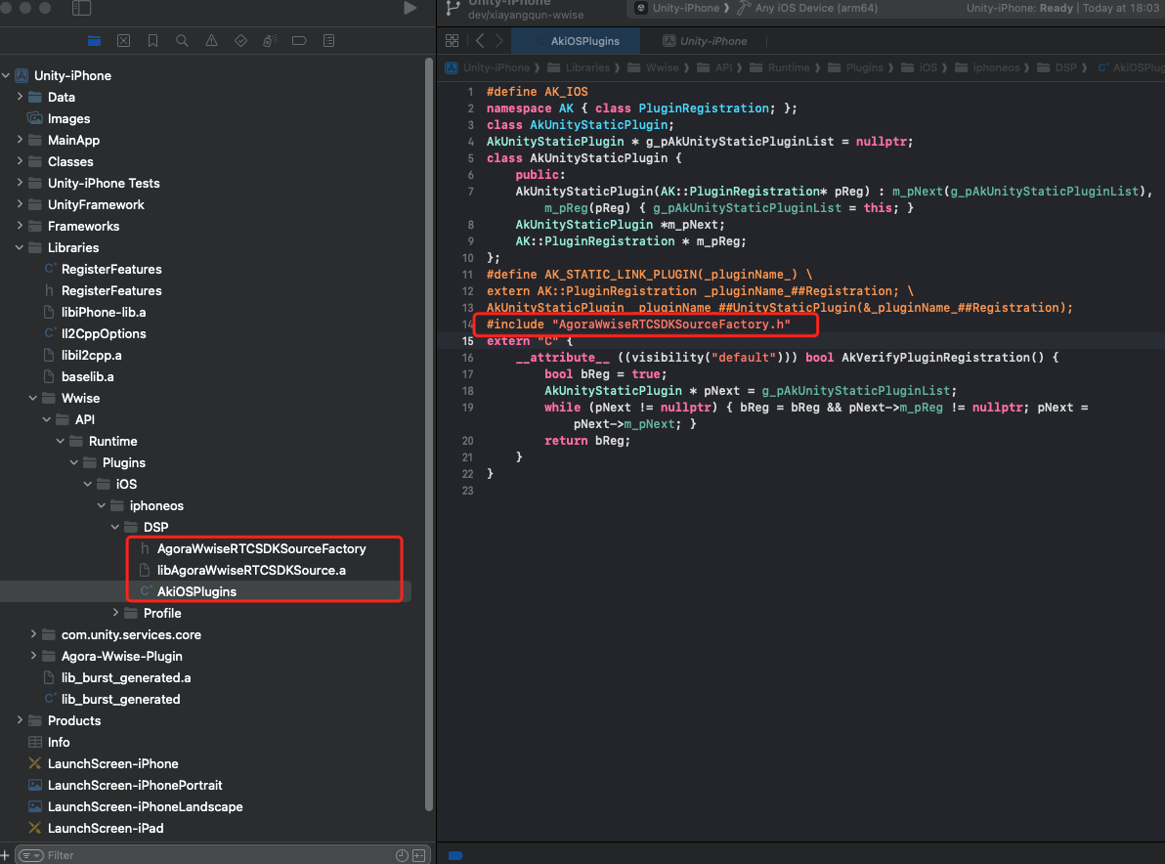The image size is (1165, 864).
Task: Show recently modified files filter clock icon
Action: (402, 855)
